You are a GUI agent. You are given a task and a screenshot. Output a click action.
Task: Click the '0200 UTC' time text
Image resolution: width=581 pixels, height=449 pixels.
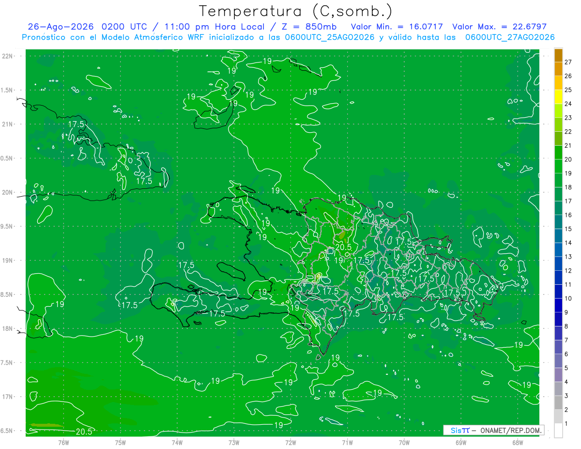click(124, 27)
